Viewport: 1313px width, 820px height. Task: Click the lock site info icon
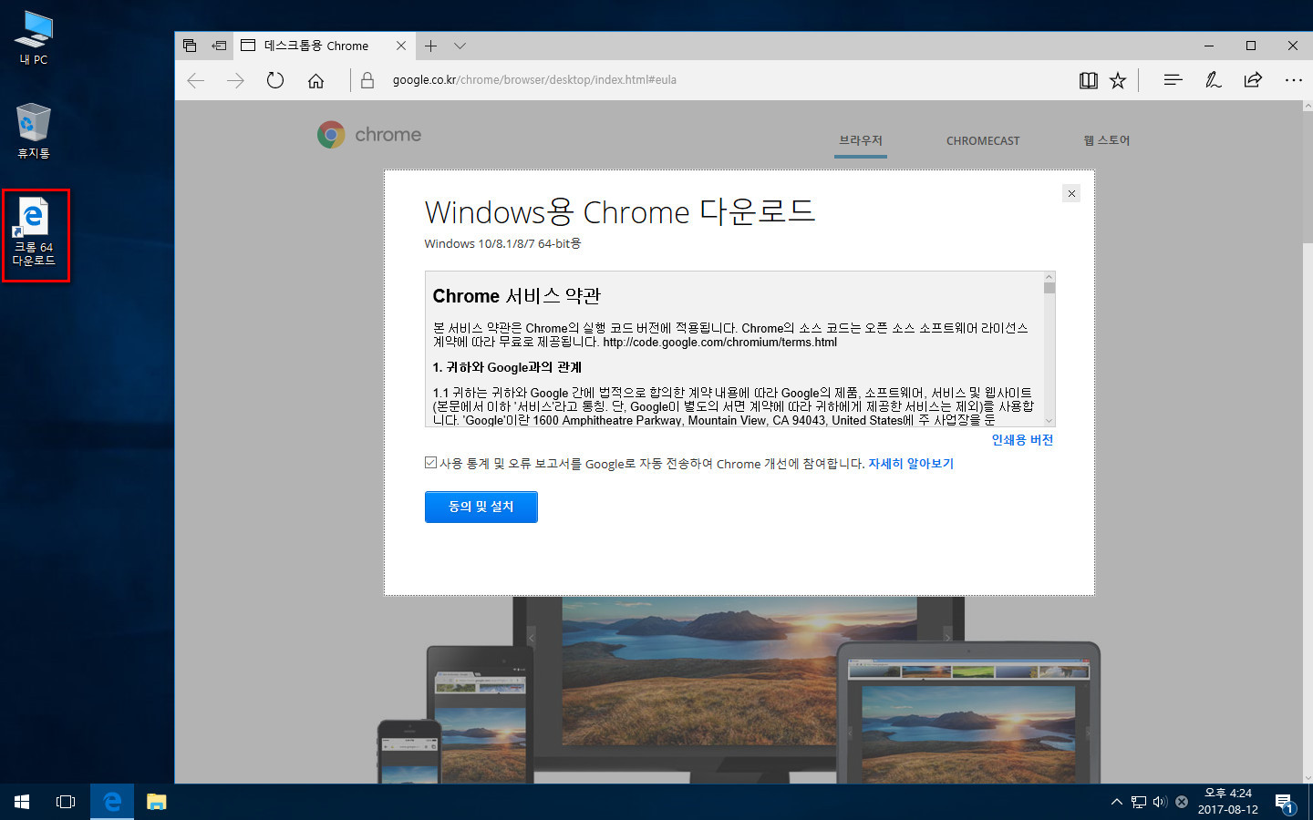point(367,80)
